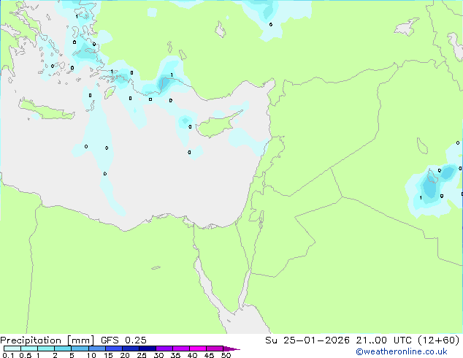This screenshot has height=358, width=463.
Task: Click the 0.5–1 mm legend color swatch
Action: (x=29, y=349)
